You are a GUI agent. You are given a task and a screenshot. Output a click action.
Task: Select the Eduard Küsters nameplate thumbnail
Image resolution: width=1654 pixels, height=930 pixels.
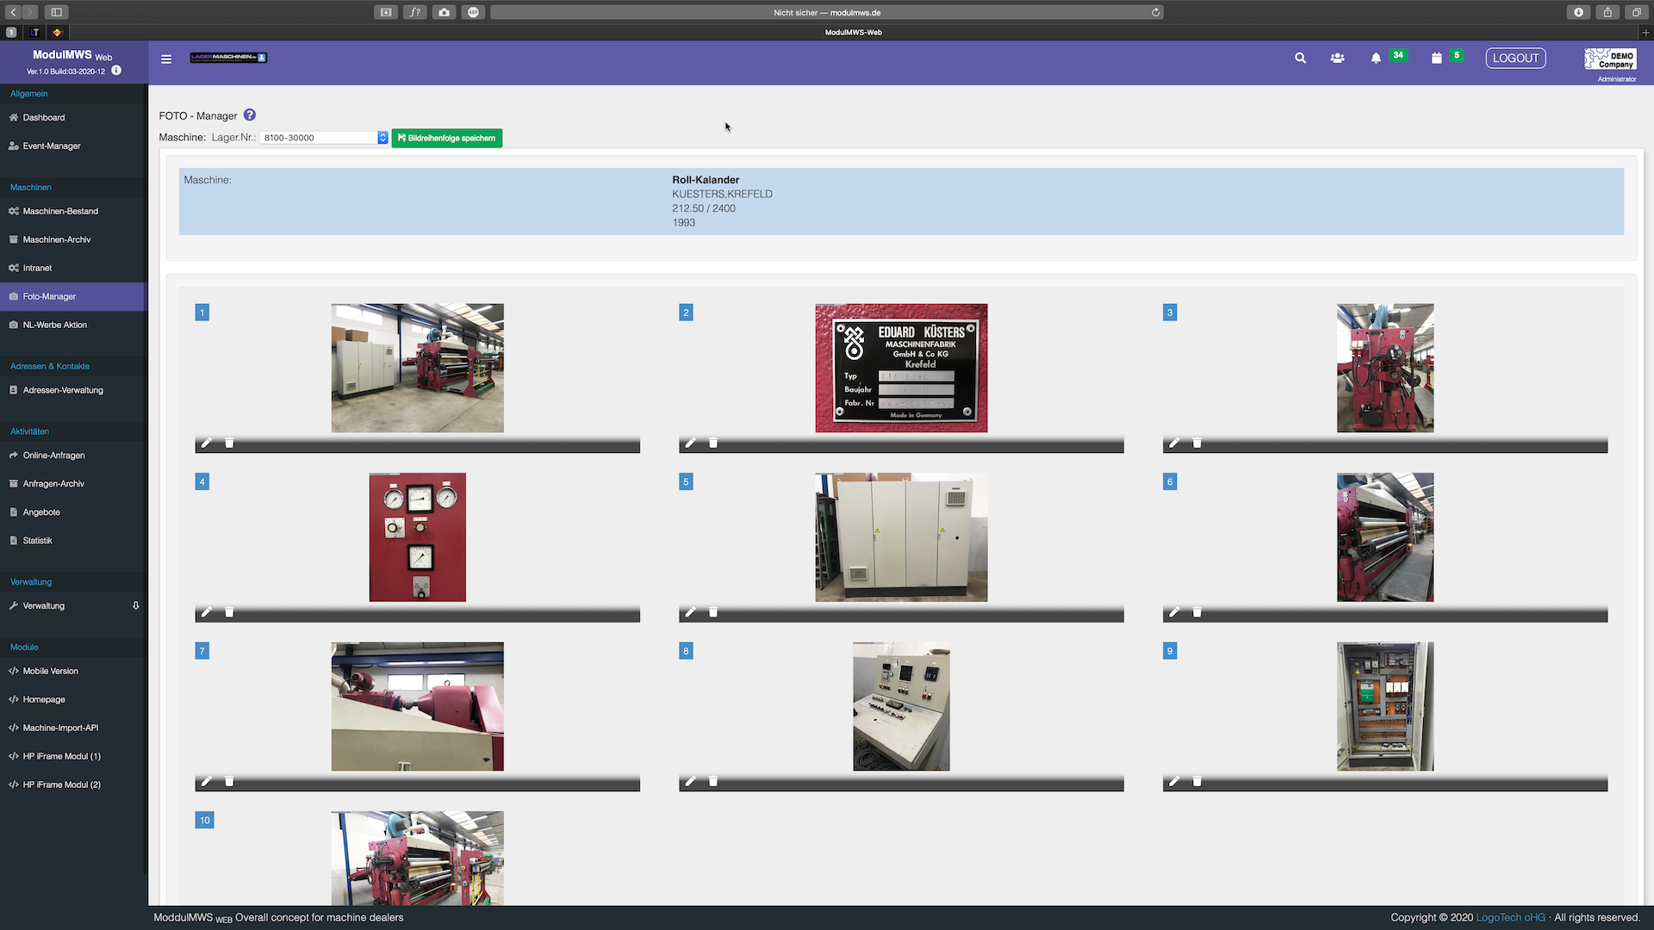[901, 368]
